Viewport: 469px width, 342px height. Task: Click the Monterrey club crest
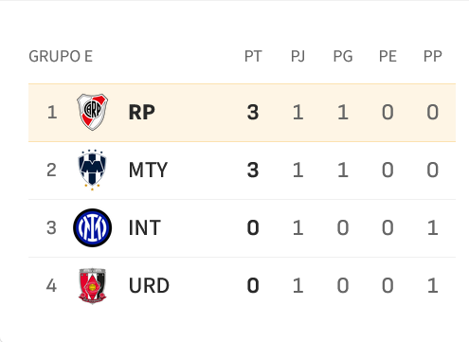click(x=92, y=170)
